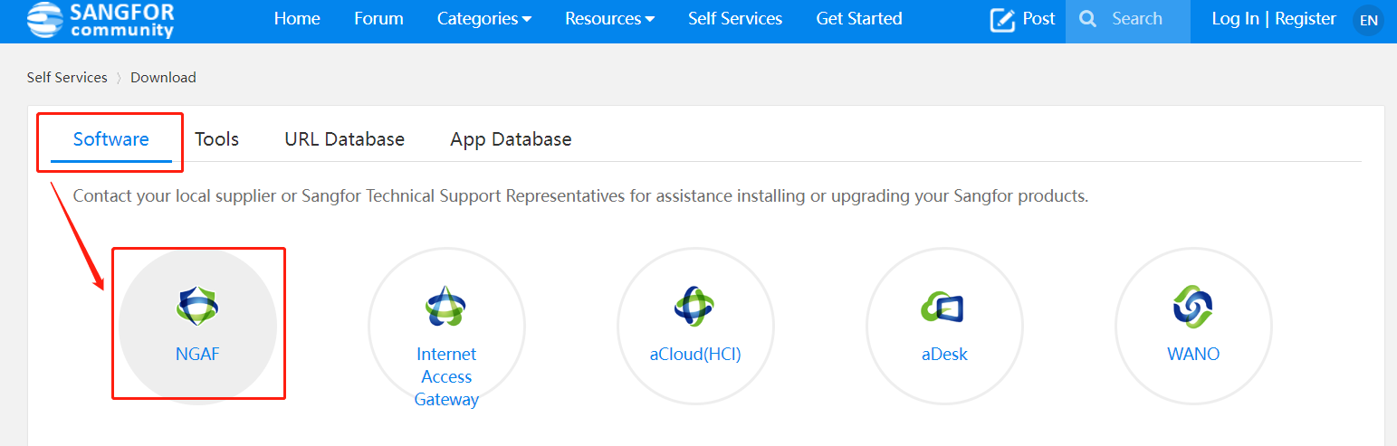Expand the Resources dropdown menu
The width and height of the screenshot is (1397, 446).
coord(609,19)
